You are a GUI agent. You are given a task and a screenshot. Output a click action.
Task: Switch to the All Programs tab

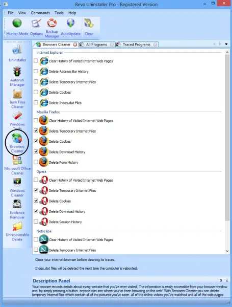click(96, 45)
